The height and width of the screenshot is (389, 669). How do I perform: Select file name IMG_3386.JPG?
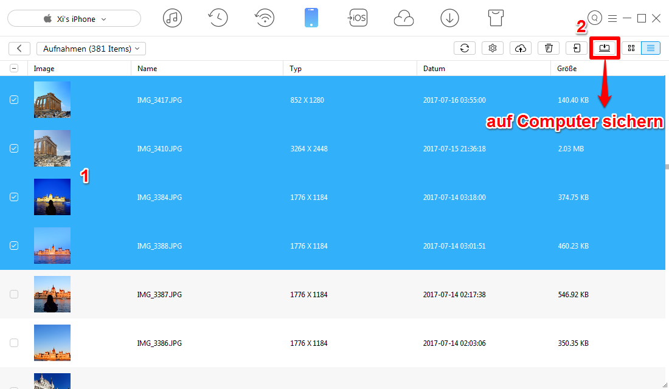click(x=159, y=343)
